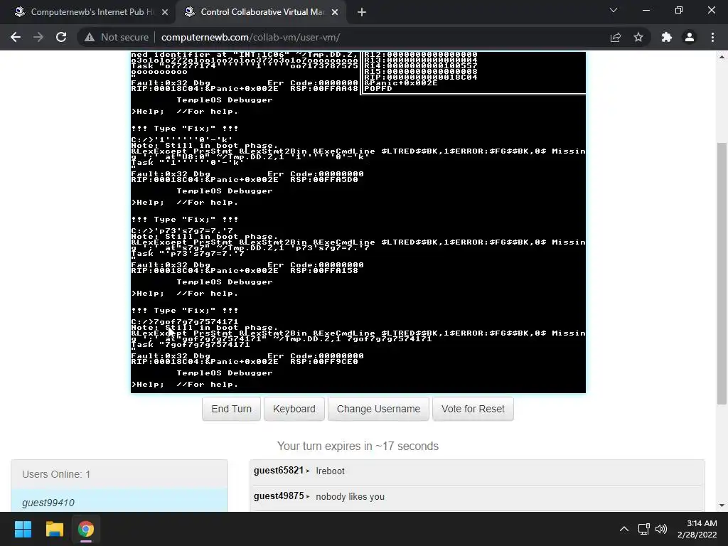Go back using browser back arrow
Image resolution: width=728 pixels, height=546 pixels.
point(16,37)
